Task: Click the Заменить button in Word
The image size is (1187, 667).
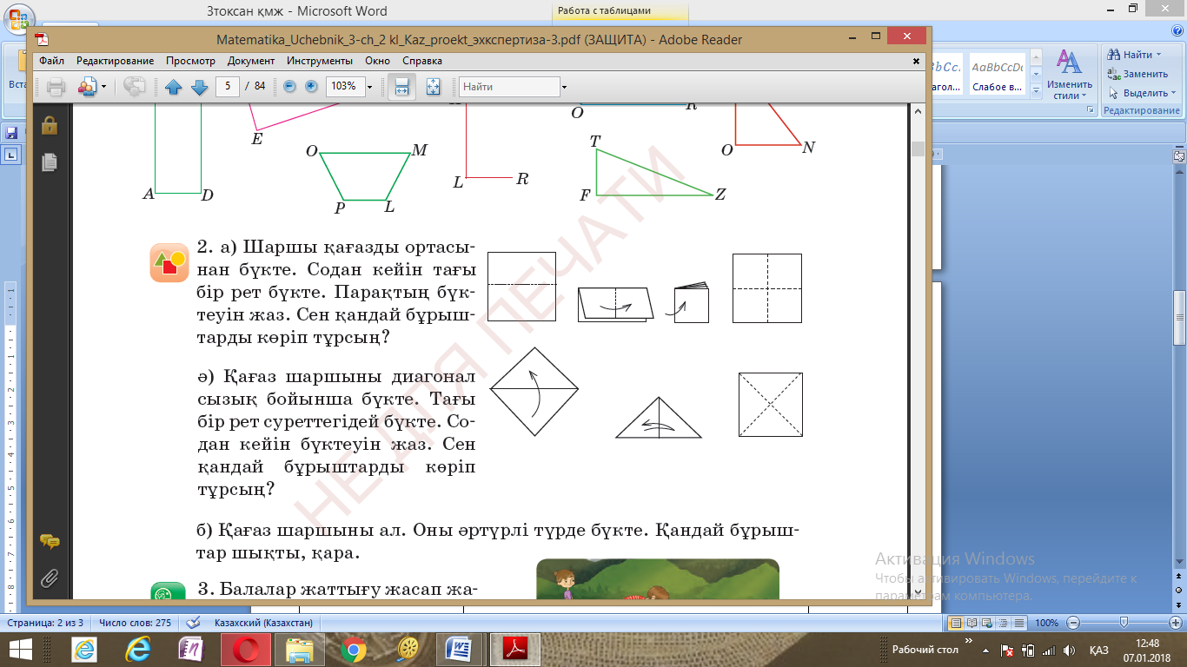Action: click(x=1138, y=74)
